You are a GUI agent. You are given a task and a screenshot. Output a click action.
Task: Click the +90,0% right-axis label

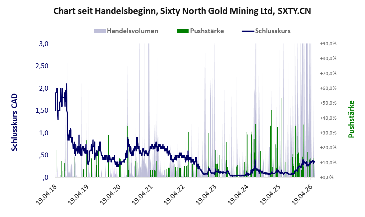tap(328, 44)
